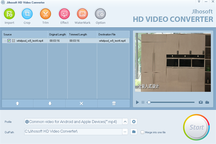216x144 pixels.
Task: Open the WaterMark tool
Action: (82, 14)
